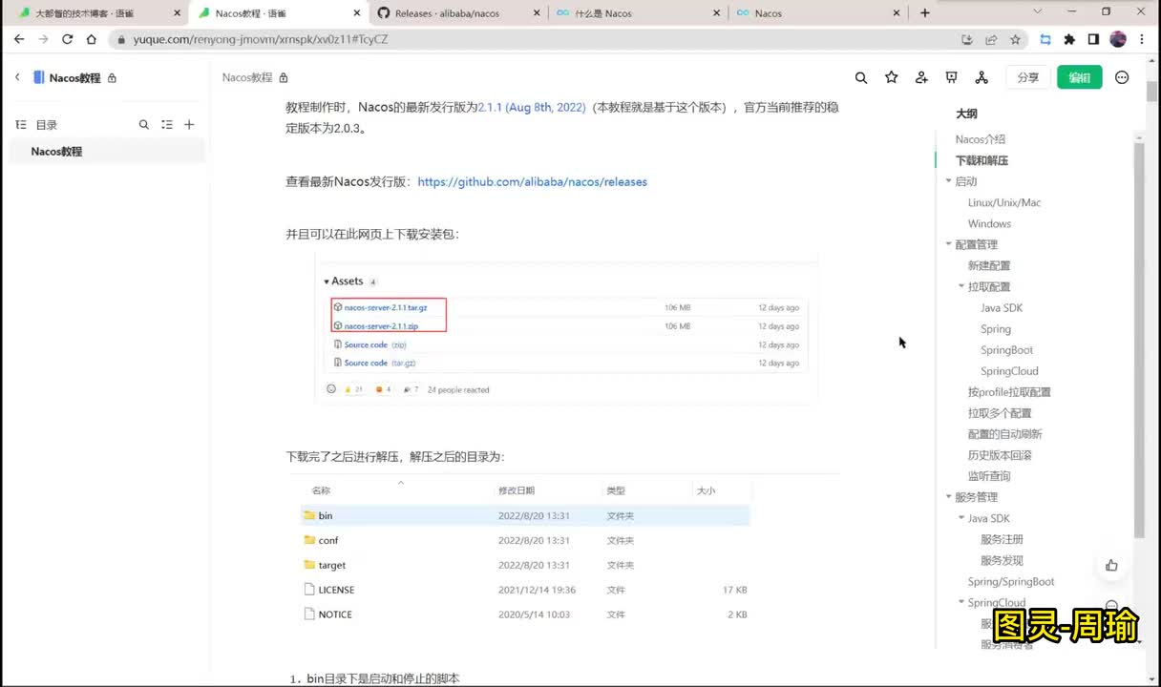Go back with the browser back arrow
Image resolution: width=1161 pixels, height=687 pixels.
coord(19,39)
